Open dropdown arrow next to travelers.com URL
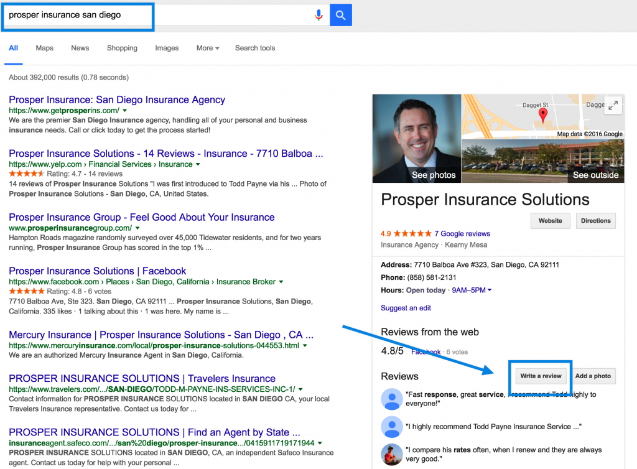The height and width of the screenshot is (469, 637). (300, 389)
